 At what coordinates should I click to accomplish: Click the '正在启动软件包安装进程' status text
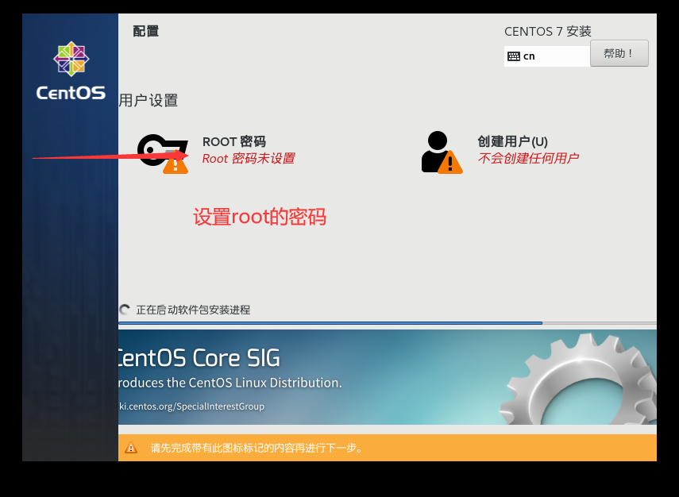(x=193, y=310)
